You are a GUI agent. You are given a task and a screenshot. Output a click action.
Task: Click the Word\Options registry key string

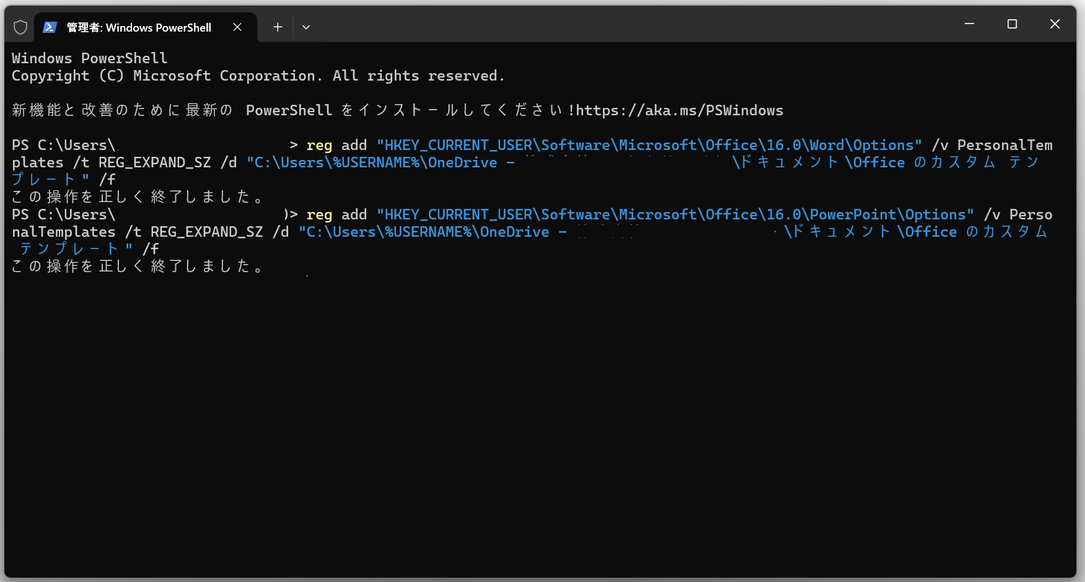pyautogui.click(x=649, y=145)
